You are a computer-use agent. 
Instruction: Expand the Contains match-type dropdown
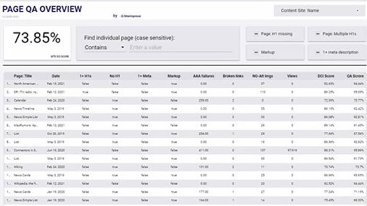(105, 47)
